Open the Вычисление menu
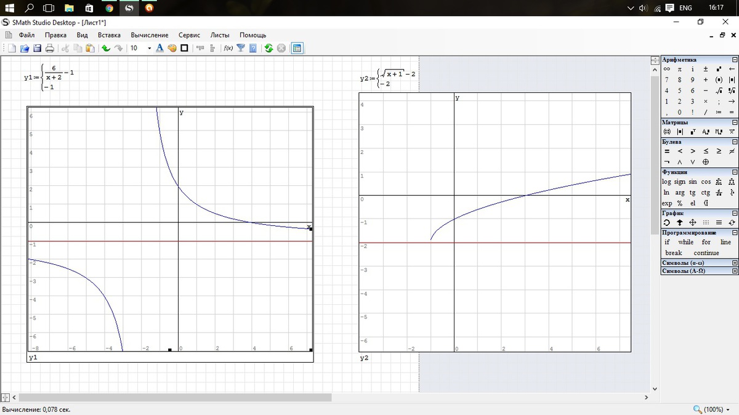The width and height of the screenshot is (739, 415). 149,35
